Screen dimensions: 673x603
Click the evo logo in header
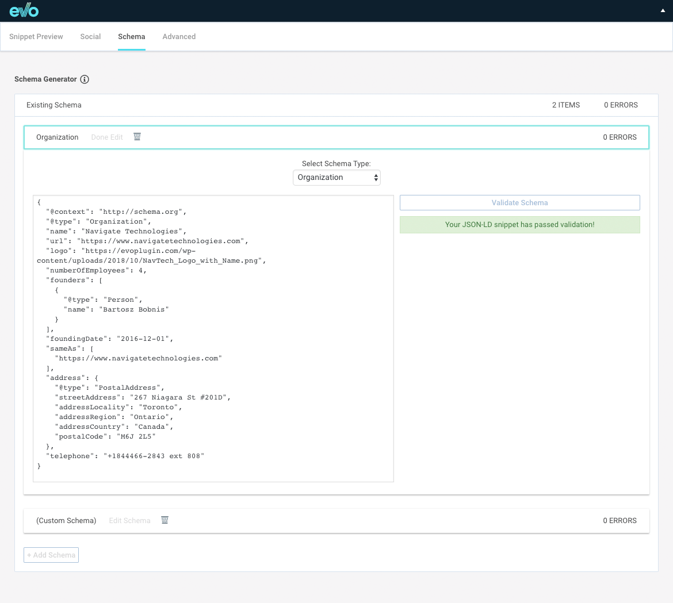click(24, 10)
